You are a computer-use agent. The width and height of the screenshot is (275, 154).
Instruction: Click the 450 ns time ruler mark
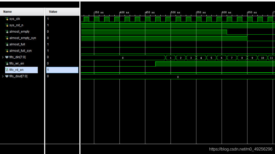150,12
